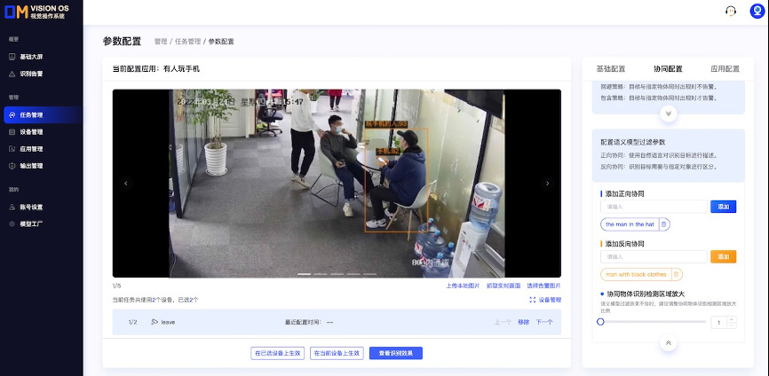
Task: Show previous image with left arrow
Action: (x=125, y=184)
